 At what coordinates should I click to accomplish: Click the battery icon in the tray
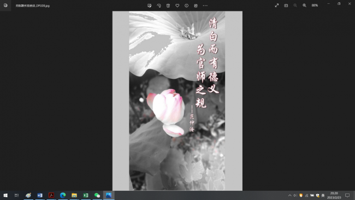click(x=312, y=196)
